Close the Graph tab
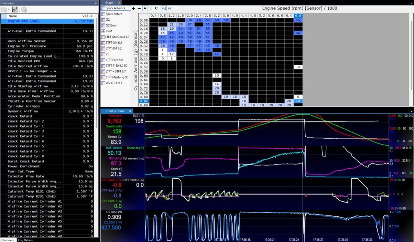This screenshot has width=414, height=242. click(119, 3)
